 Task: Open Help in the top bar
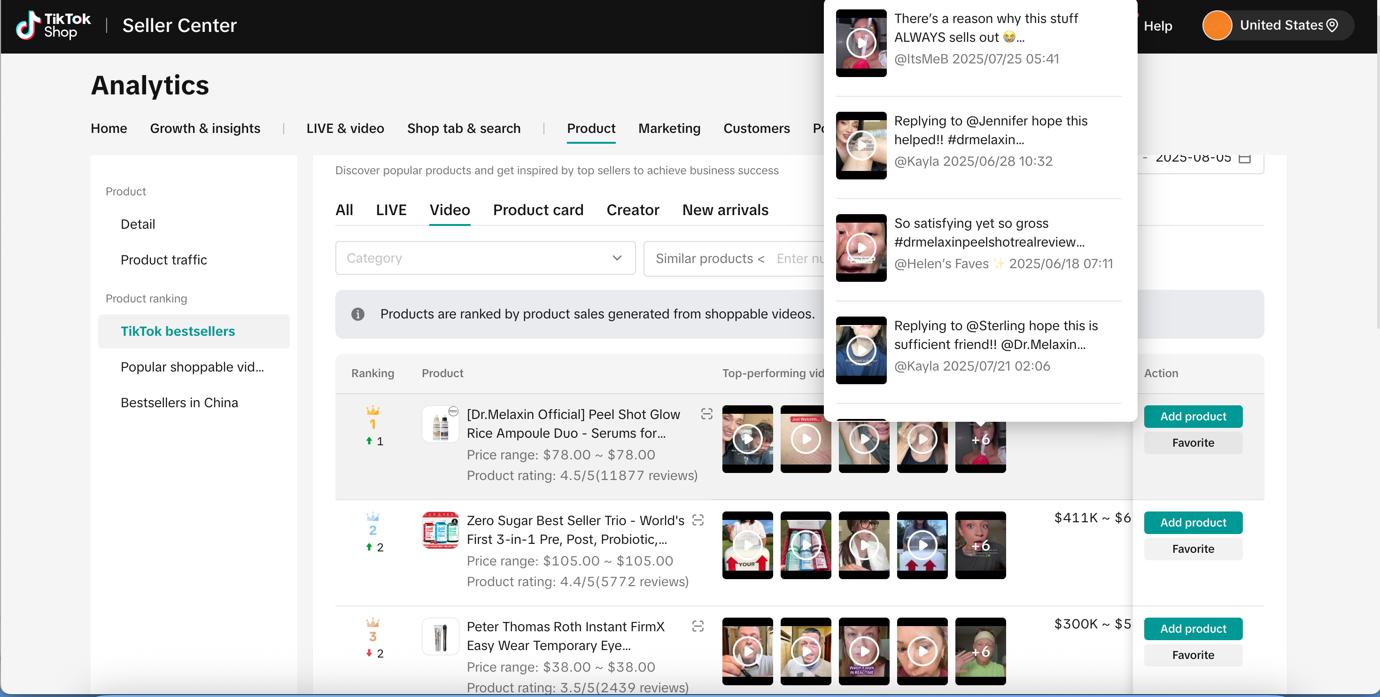coord(1157,26)
